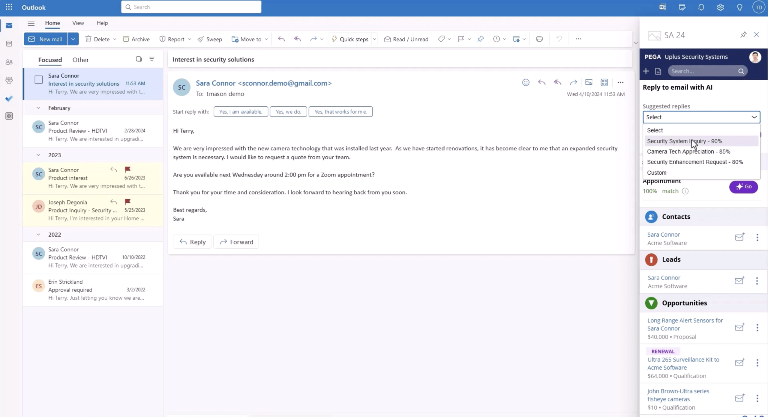Check the checkbox on Sara Connor's selected email

pos(39,80)
